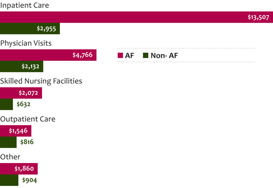Viewport: 273px width, 188px height.
Task: Select the Non- AF legend label
Action: (164, 56)
